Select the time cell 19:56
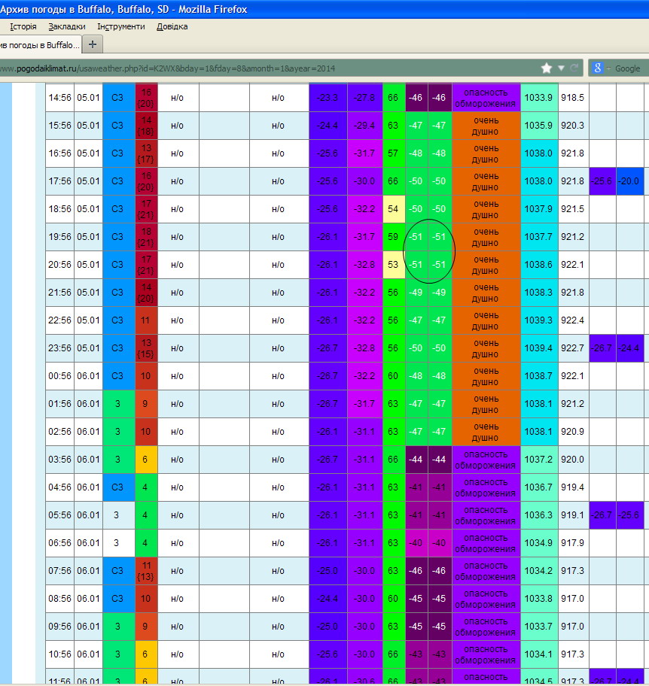The height and width of the screenshot is (686, 649). tap(59, 237)
